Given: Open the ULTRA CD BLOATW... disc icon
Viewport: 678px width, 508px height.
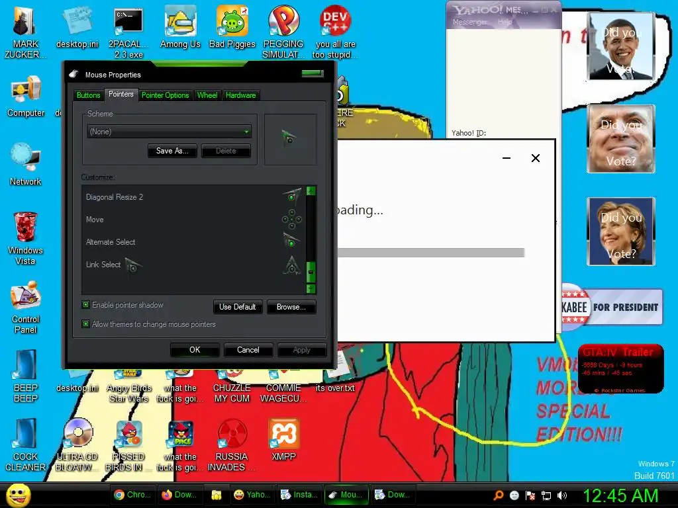Looking at the screenshot, I should [x=77, y=445].
